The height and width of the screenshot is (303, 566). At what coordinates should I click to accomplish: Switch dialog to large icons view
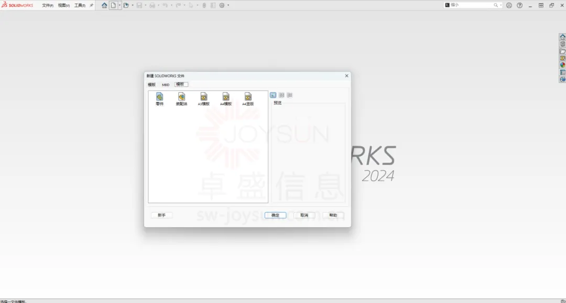pos(273,95)
